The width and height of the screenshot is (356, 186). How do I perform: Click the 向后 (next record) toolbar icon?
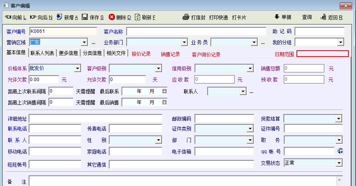coord(33,17)
